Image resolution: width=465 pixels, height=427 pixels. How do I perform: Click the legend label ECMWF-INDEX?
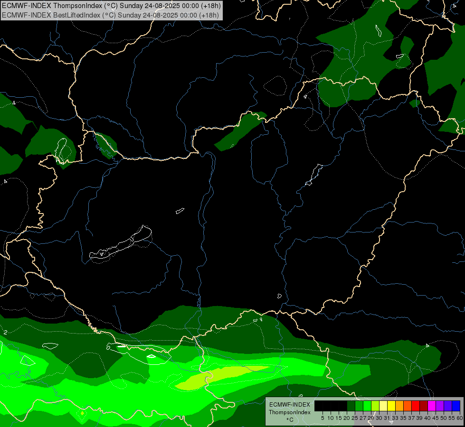point(290,405)
